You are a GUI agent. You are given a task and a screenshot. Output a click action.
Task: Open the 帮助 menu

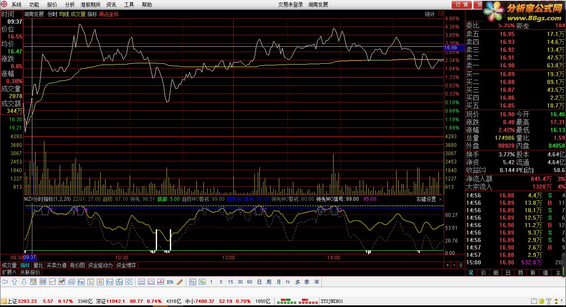147,5
